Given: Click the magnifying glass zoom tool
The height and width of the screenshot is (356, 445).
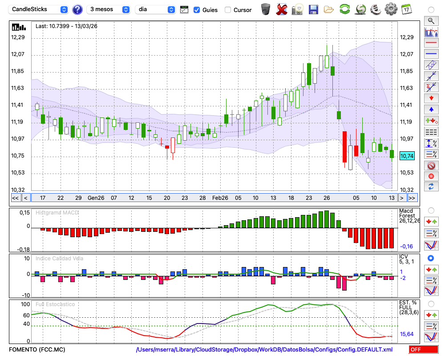Looking at the screenshot, I should [431, 20].
